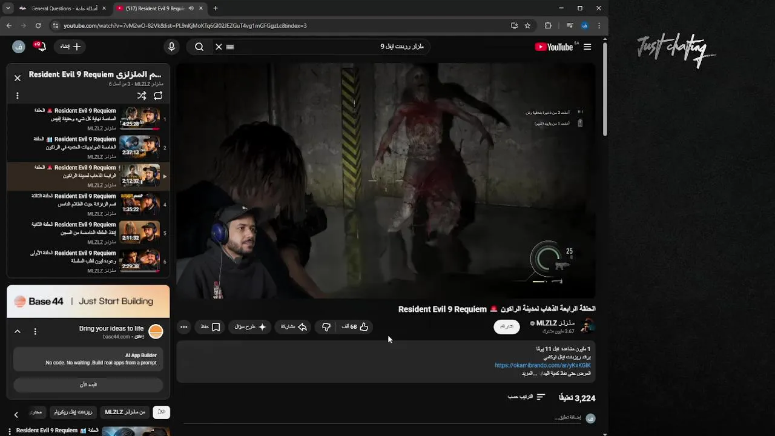Screen dimensions: 775x436
Task: Open more actions ellipsis under video
Action: click(184, 327)
